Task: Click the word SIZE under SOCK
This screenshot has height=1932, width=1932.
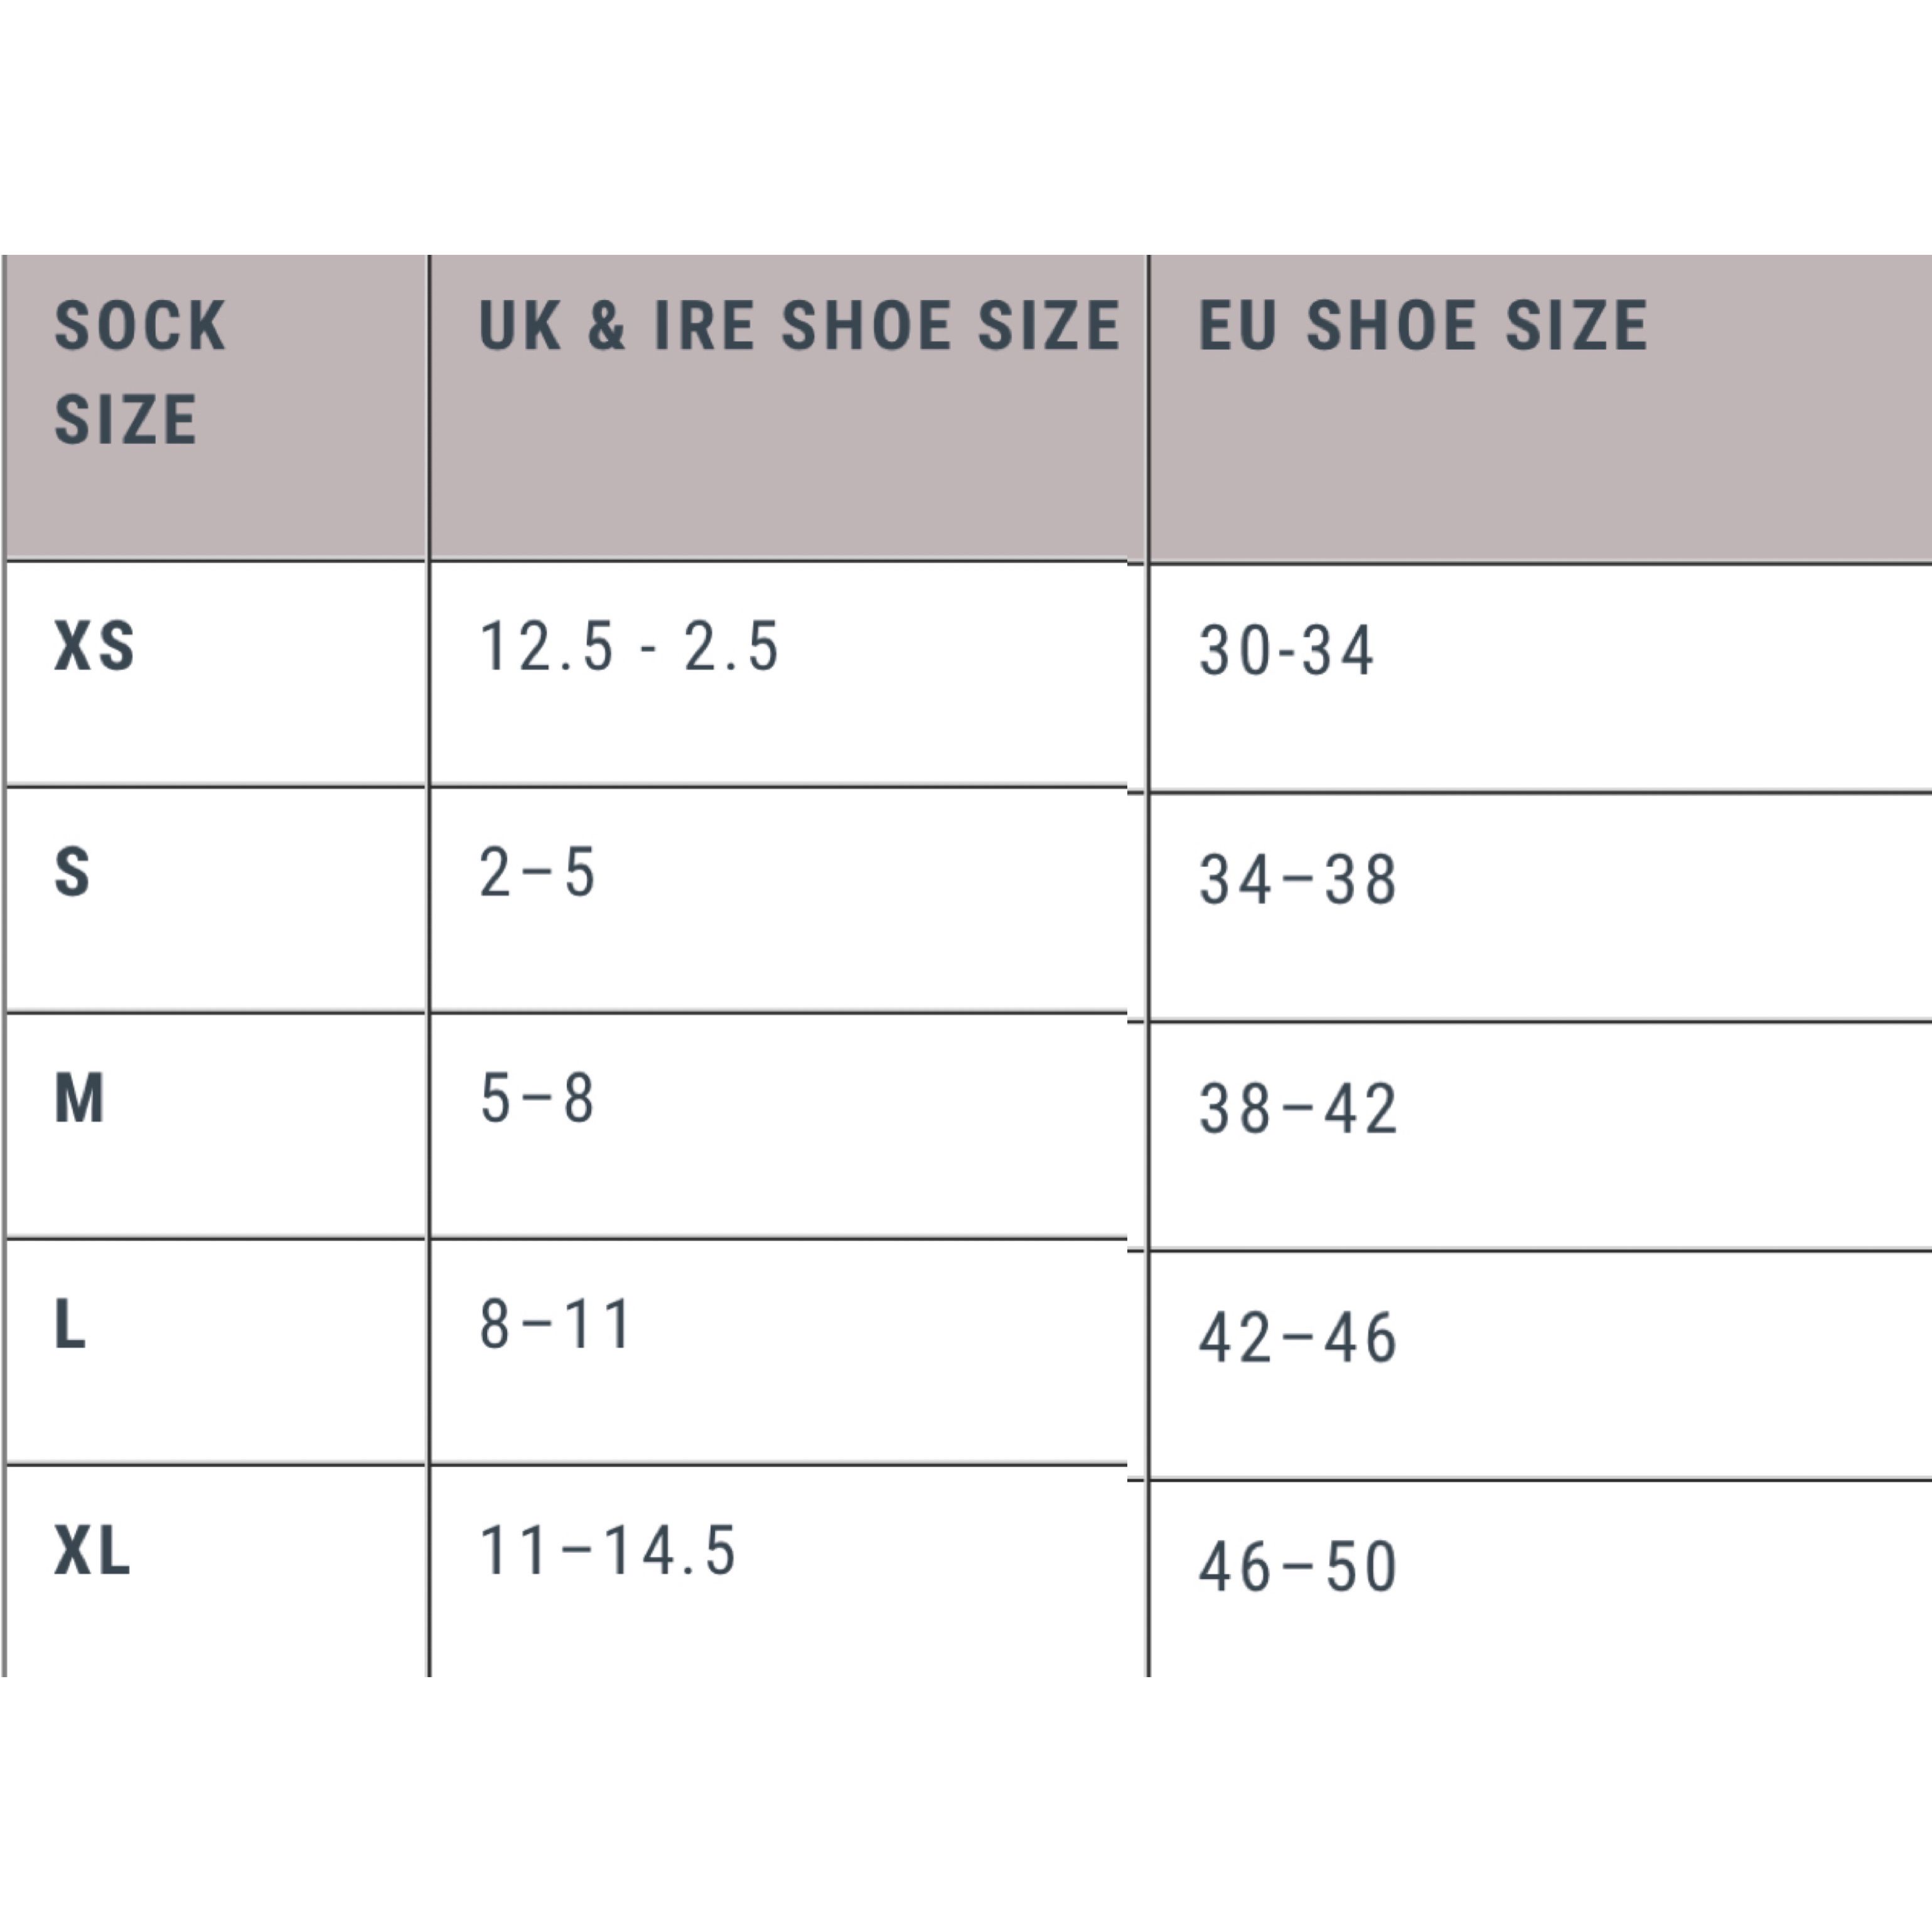Action: 125,419
